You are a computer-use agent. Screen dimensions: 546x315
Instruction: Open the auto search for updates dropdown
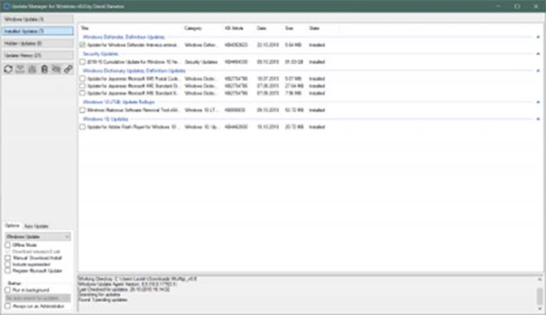click(38, 298)
